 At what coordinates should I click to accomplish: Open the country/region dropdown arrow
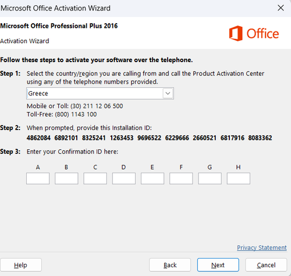coord(168,94)
